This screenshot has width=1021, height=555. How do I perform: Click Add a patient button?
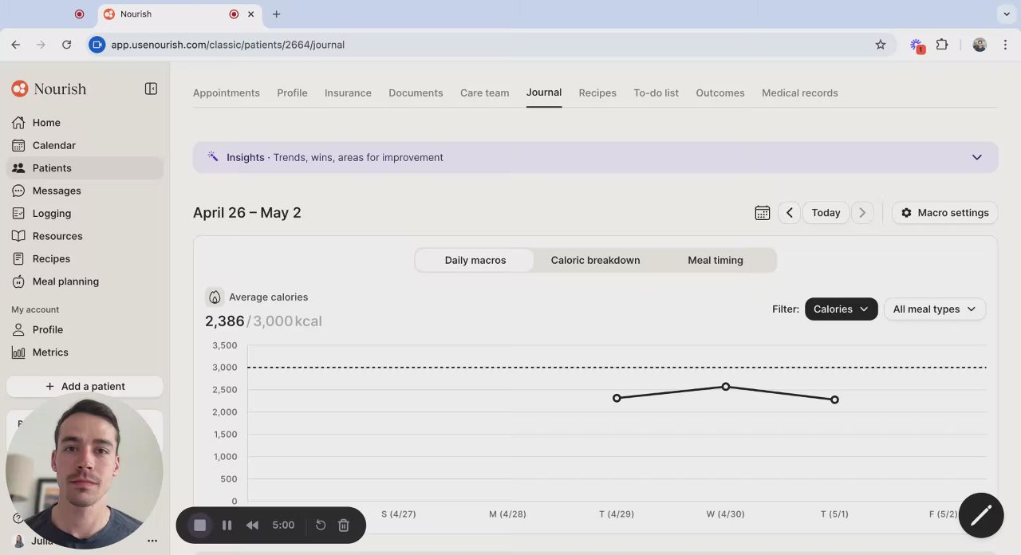[85, 386]
